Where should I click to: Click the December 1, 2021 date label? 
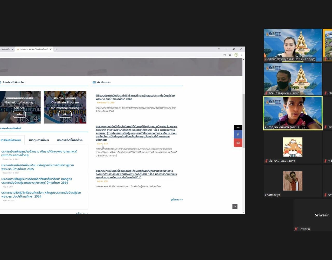11,173
